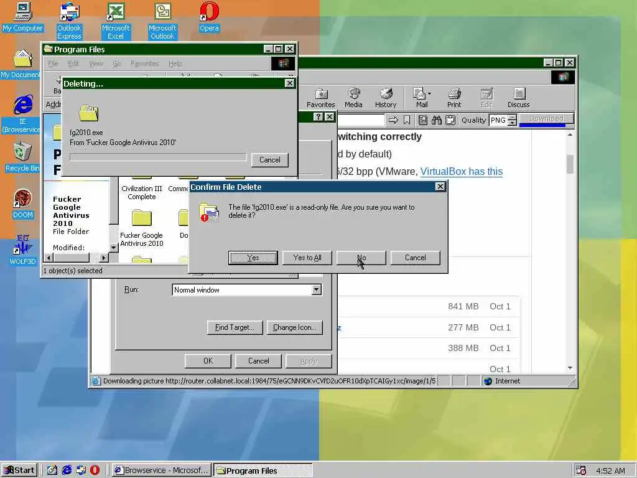This screenshot has width=637, height=478.
Task: Click Cancel in the properties dialog
Action: click(258, 361)
